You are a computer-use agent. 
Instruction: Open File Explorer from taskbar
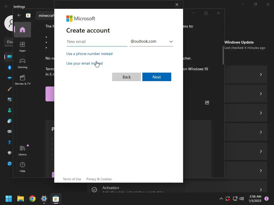pyautogui.click(x=20, y=199)
